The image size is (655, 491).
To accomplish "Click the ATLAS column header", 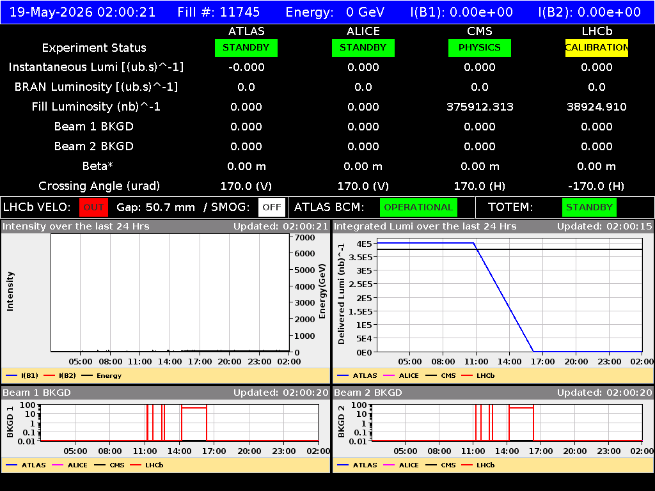I will point(246,31).
